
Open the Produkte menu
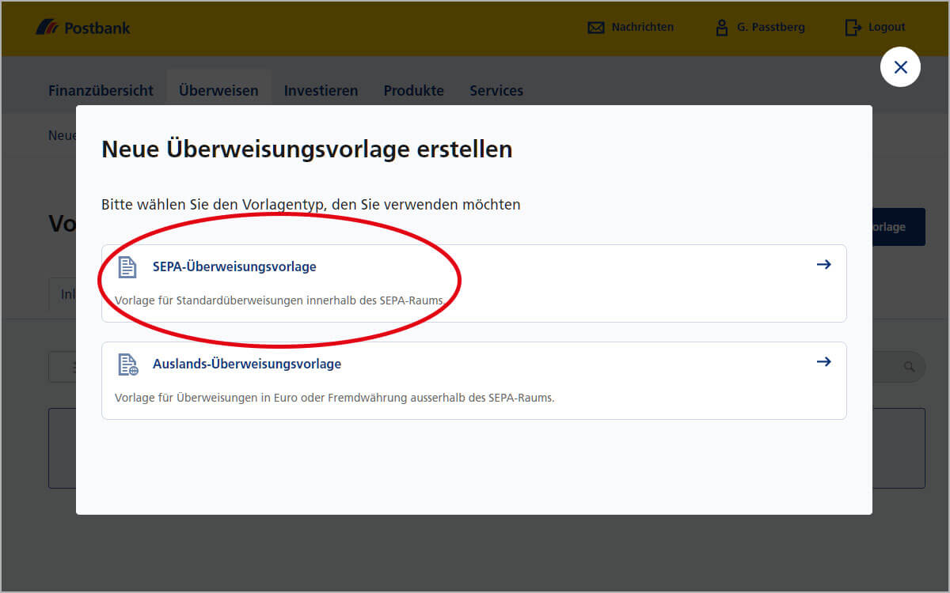click(x=413, y=91)
